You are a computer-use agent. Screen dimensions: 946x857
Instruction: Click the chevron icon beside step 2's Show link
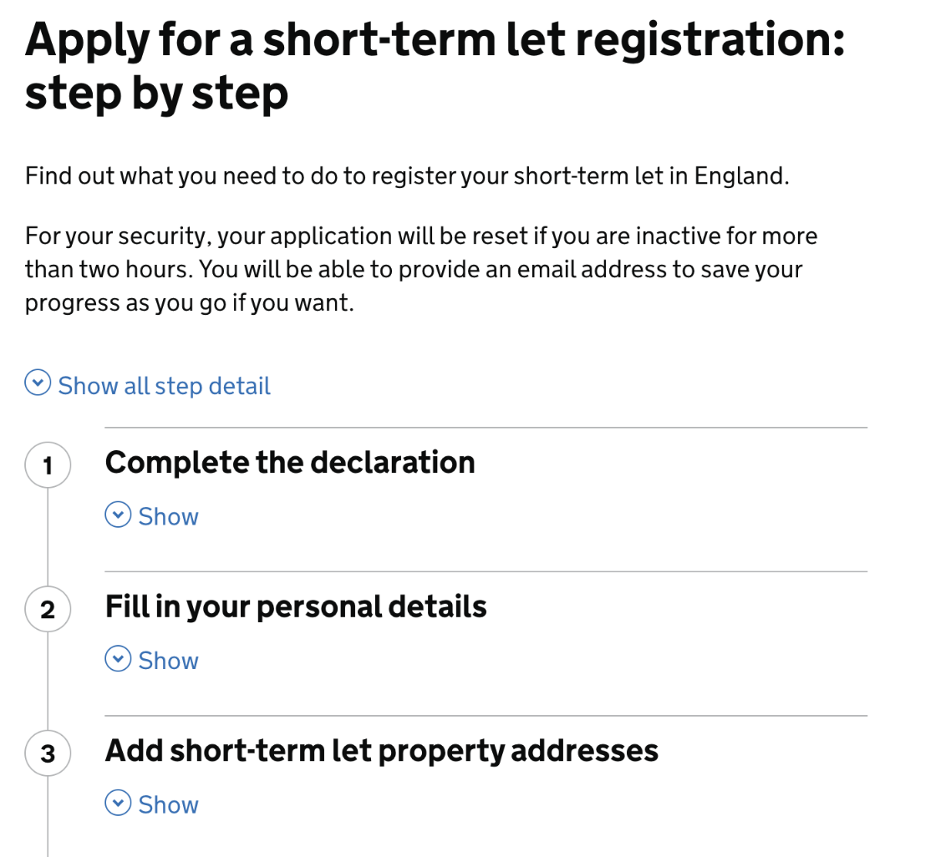point(120,658)
